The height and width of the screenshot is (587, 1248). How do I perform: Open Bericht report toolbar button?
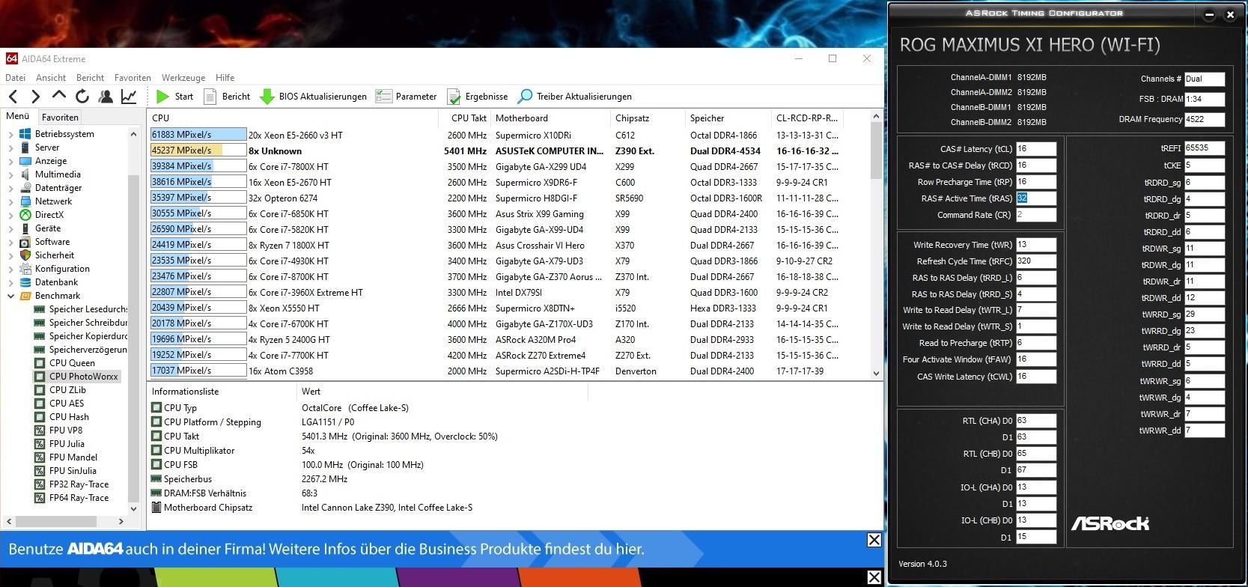(x=228, y=96)
